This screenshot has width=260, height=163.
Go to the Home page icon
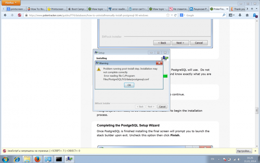(247, 15)
